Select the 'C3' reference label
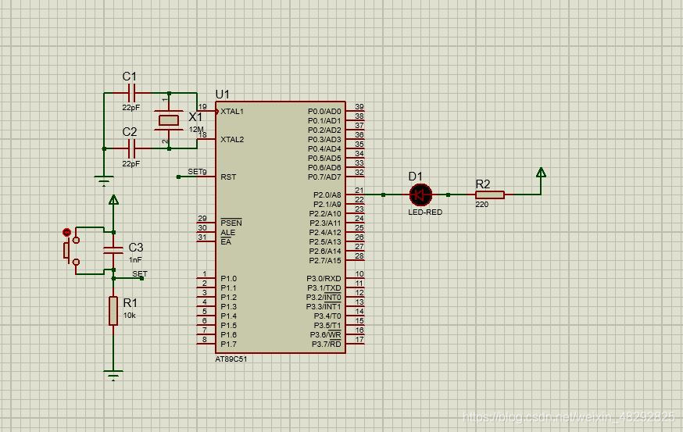 click(136, 248)
